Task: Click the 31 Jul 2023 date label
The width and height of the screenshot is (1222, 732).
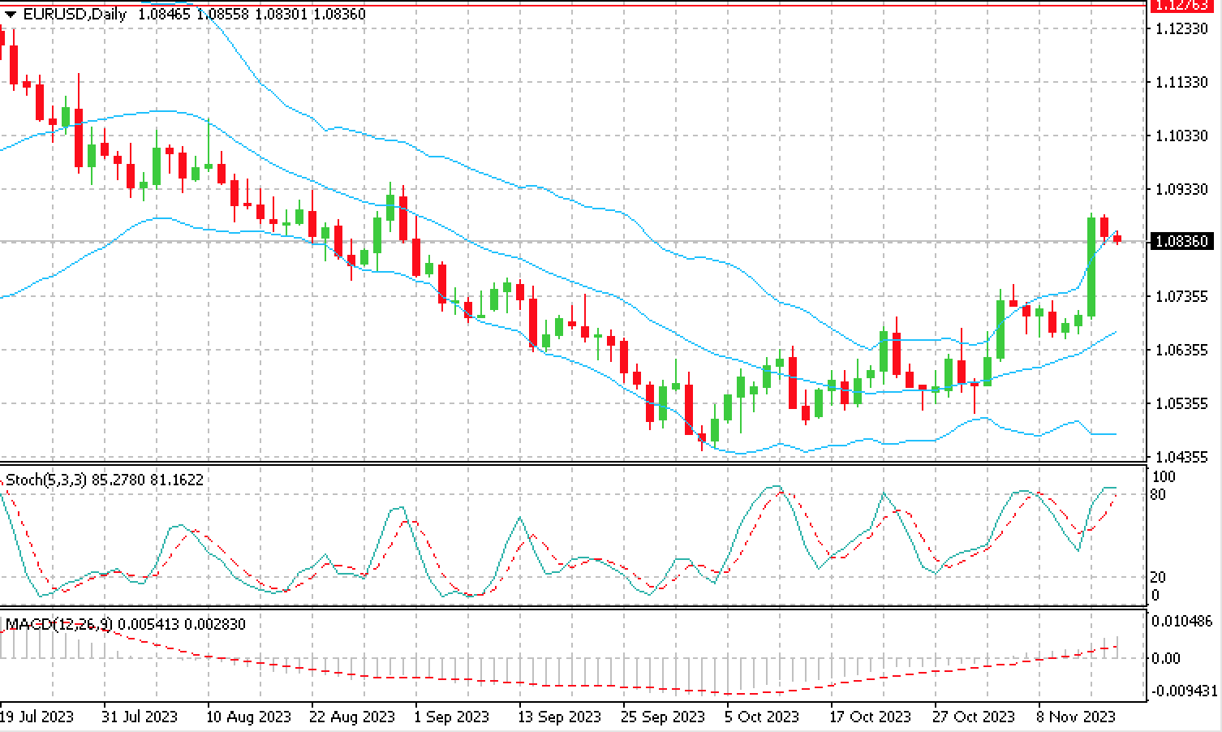Action: point(139,717)
